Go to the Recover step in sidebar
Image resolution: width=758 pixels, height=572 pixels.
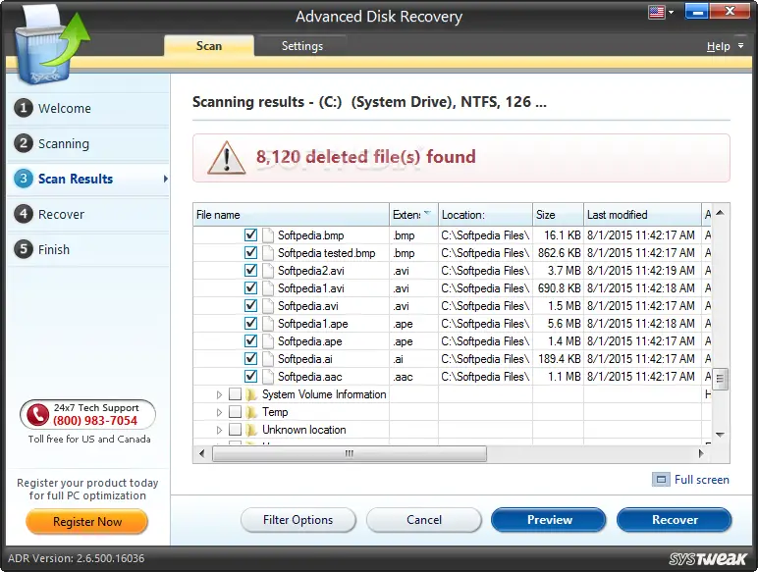click(88, 214)
